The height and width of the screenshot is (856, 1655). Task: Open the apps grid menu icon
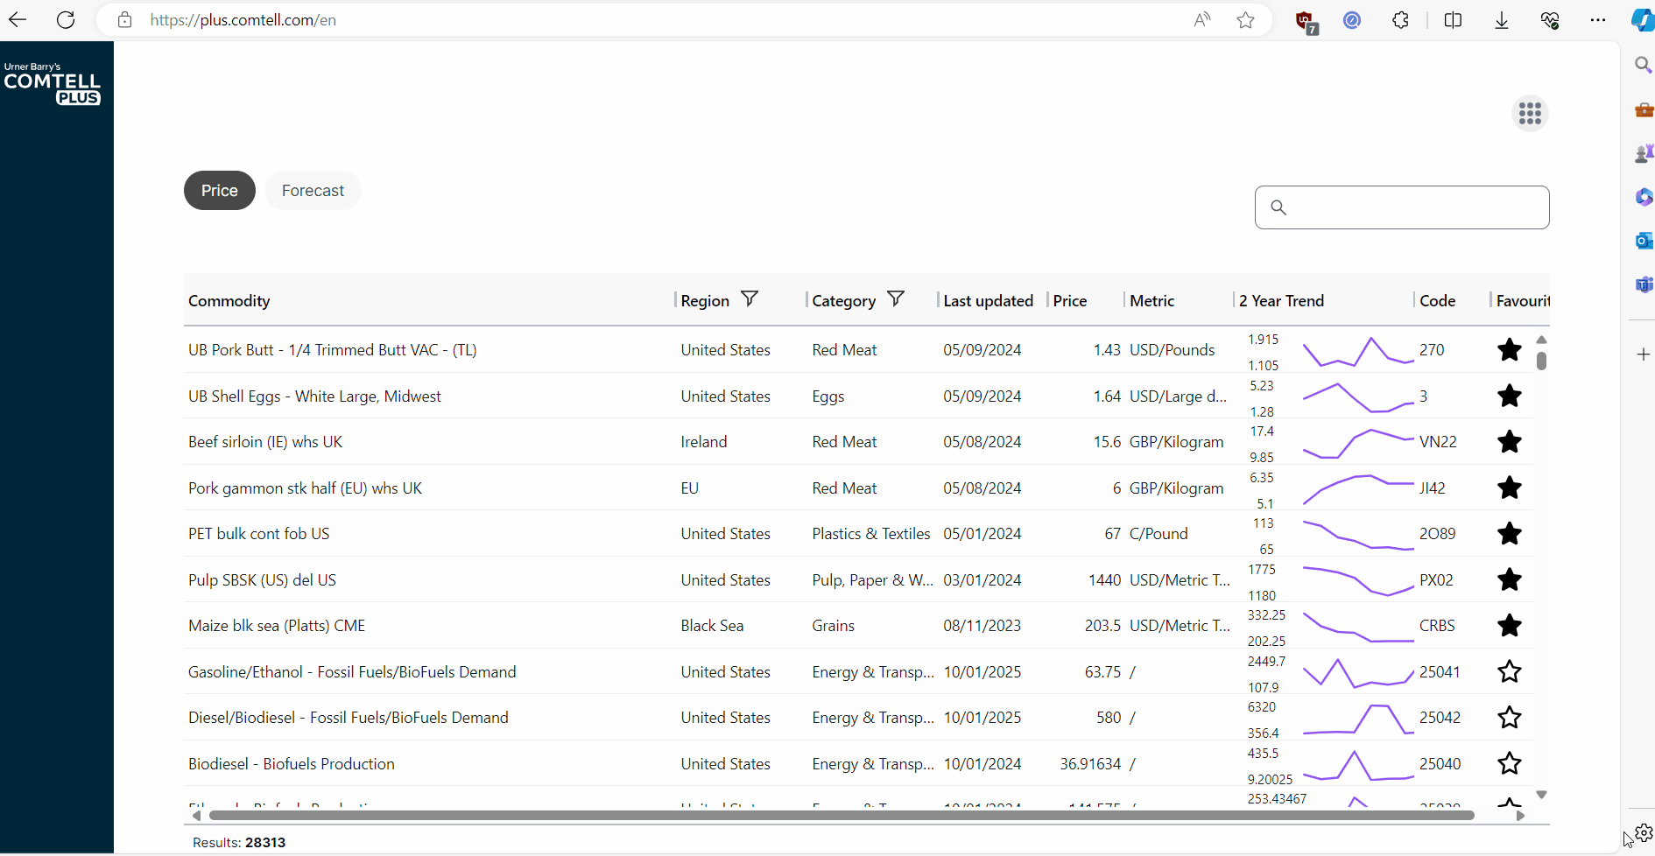(1530, 114)
